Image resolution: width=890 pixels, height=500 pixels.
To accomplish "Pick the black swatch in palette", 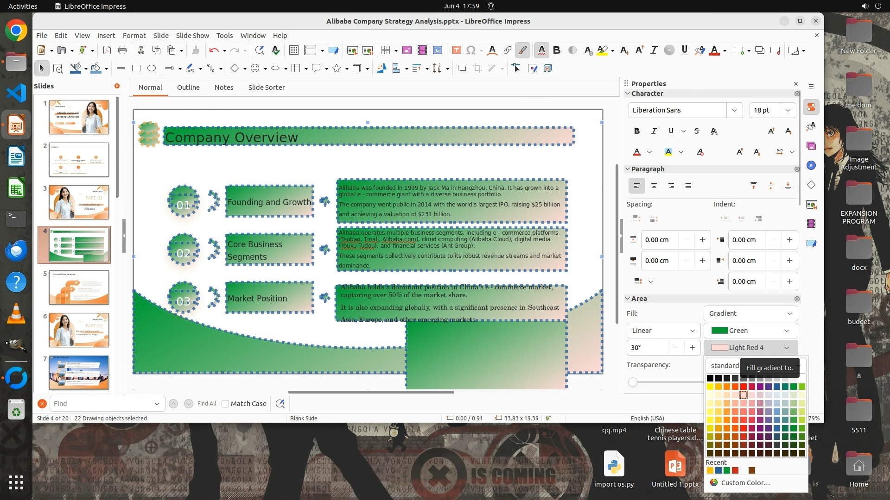I will tap(710, 378).
